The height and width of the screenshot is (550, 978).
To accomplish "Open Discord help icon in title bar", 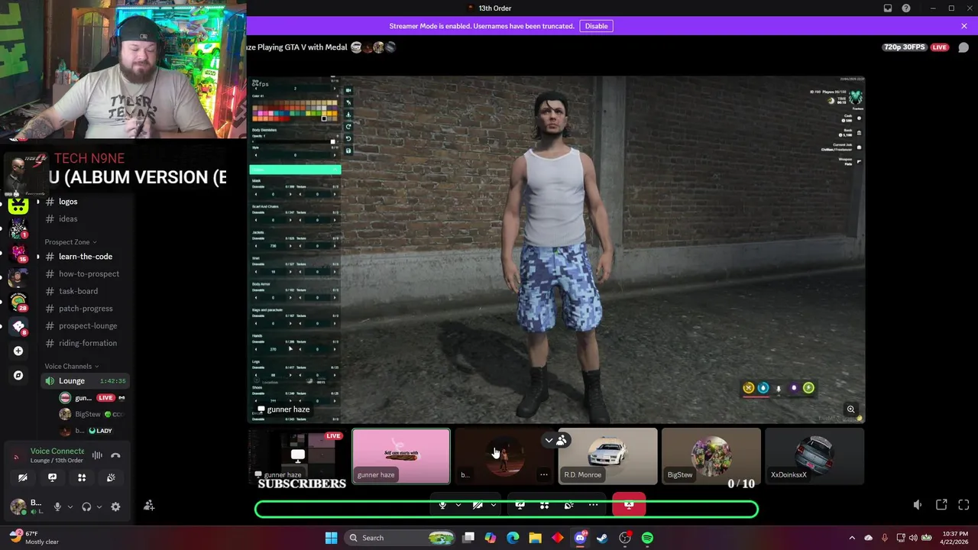I will pos(906,8).
